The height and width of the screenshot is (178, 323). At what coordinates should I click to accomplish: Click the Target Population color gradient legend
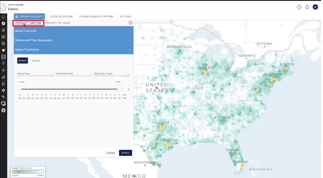tap(28, 172)
